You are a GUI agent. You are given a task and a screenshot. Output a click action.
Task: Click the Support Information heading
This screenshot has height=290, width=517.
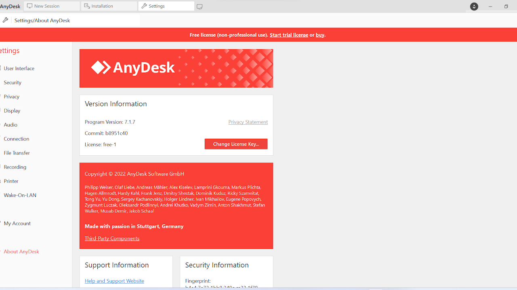[117, 265]
